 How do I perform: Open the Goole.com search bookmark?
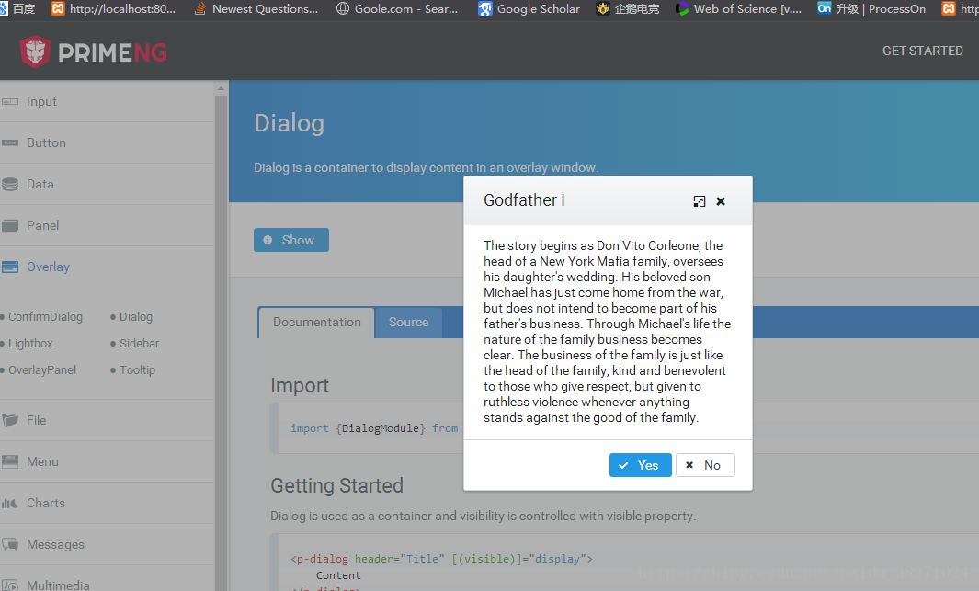click(x=397, y=9)
